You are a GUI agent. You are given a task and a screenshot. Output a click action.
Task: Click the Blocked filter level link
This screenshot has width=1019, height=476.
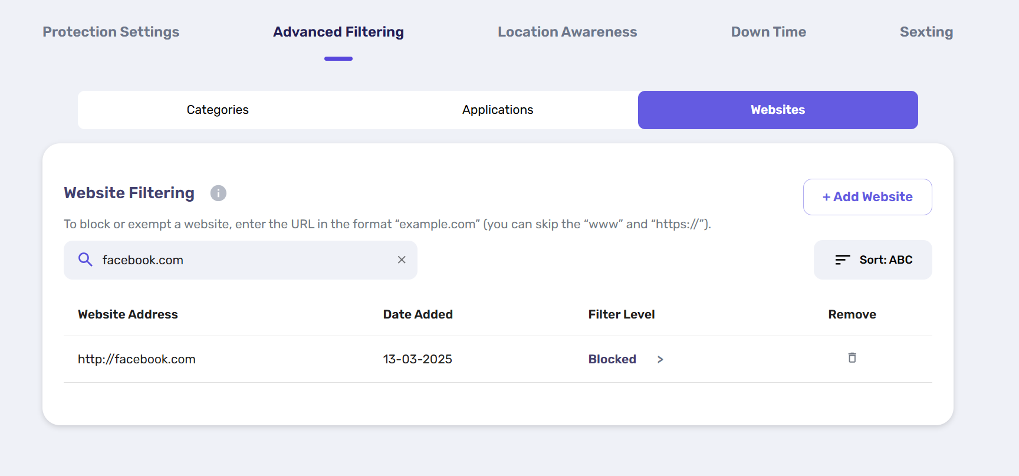(612, 359)
